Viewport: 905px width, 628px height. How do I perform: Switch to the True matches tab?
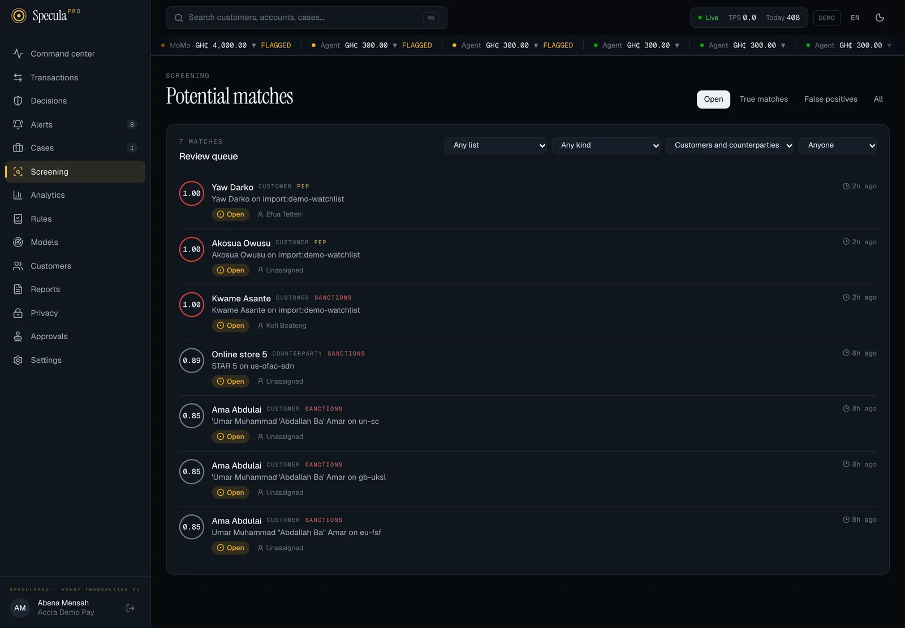(764, 99)
